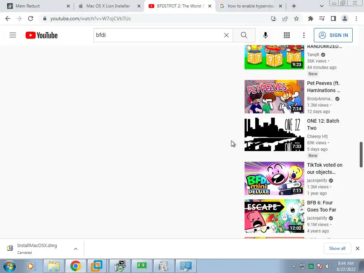Screen dimensions: 364x273
Task: Open the Windows Start button
Action: 10,266
